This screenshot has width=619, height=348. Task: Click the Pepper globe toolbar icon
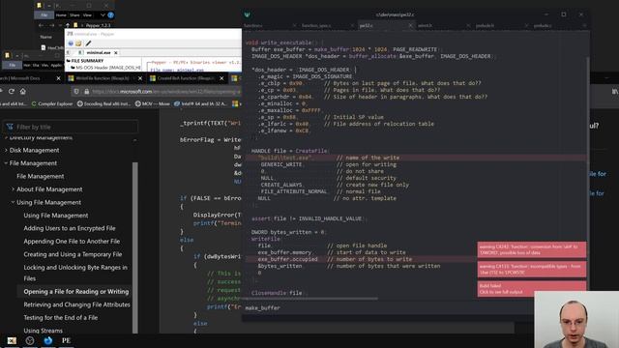point(71,43)
